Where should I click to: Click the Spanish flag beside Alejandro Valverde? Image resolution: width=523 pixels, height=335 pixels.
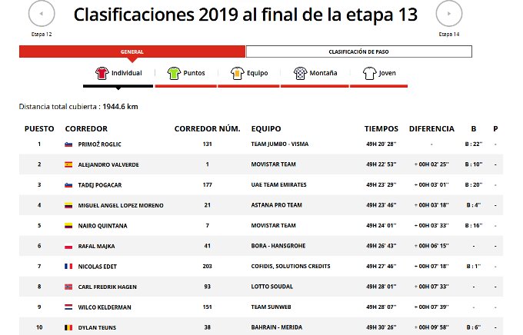(69, 164)
